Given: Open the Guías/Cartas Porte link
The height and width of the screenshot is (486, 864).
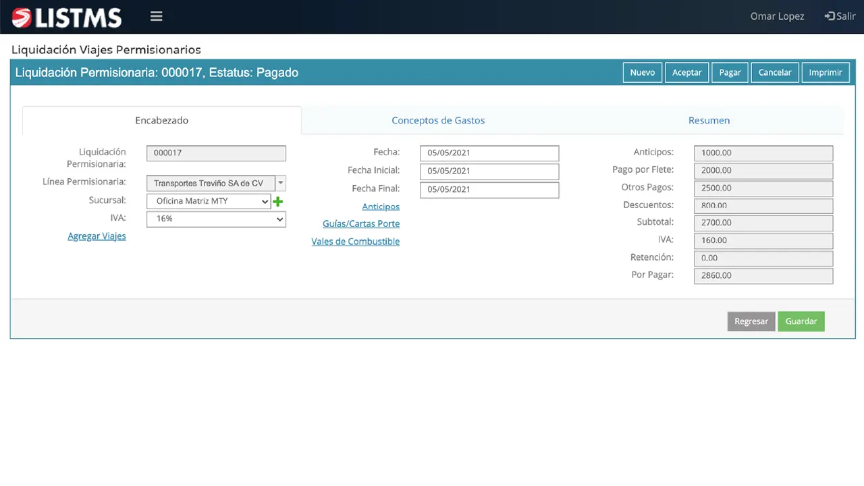Looking at the screenshot, I should point(361,223).
